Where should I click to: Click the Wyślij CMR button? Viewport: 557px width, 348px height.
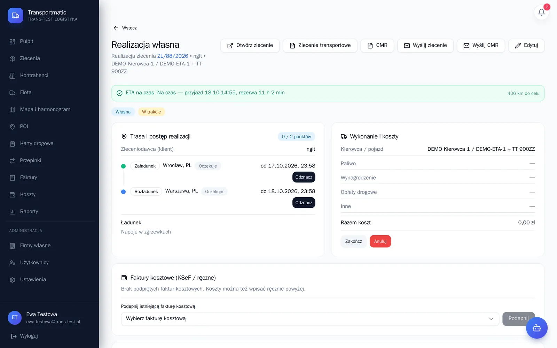481,46
